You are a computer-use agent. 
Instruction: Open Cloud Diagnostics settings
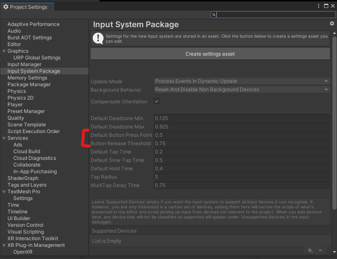[x=35, y=158]
